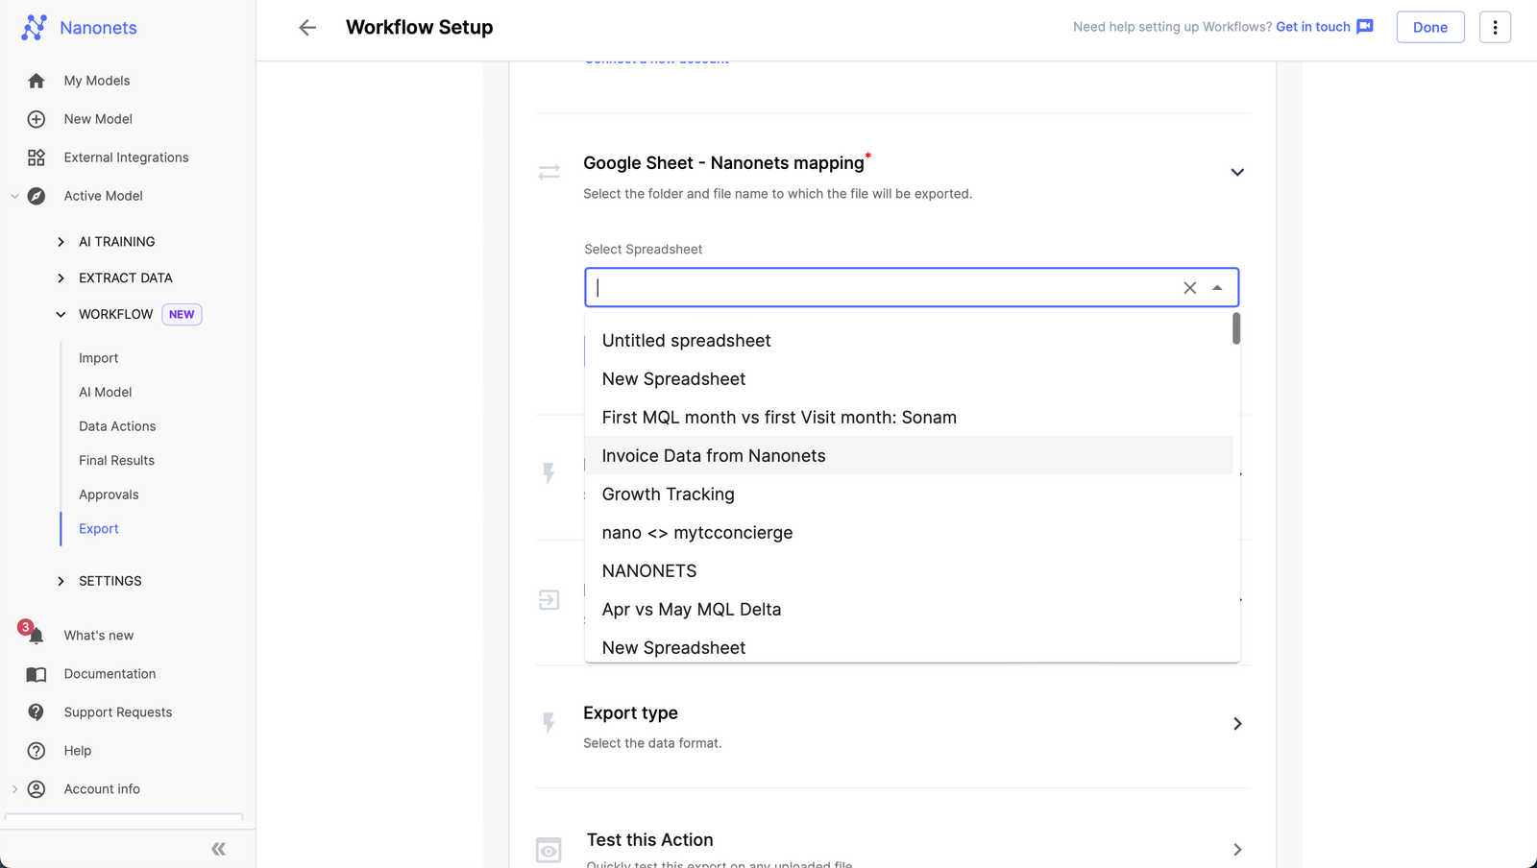Click the Done button
1537x868 pixels.
(1429, 27)
